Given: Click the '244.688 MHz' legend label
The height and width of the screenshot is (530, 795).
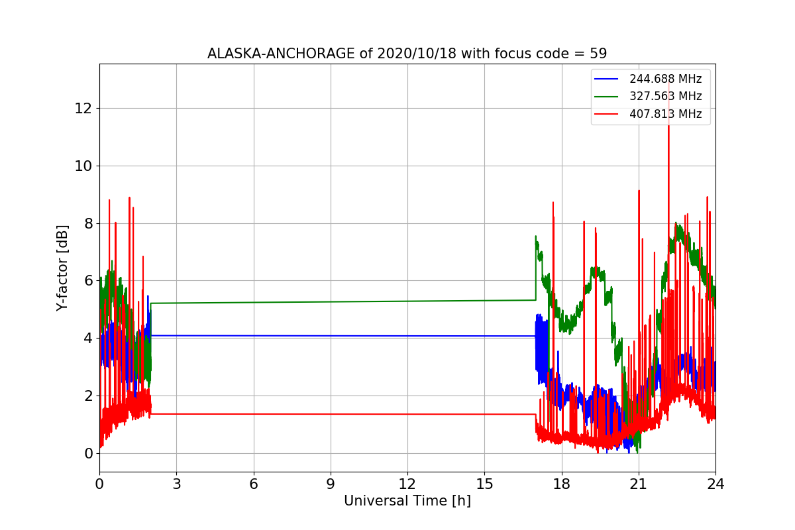Looking at the screenshot, I should [x=665, y=79].
